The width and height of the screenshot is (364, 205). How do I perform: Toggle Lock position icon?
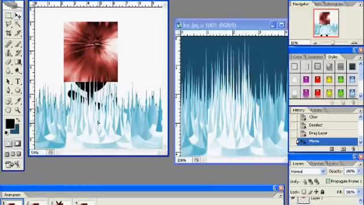click(316, 192)
